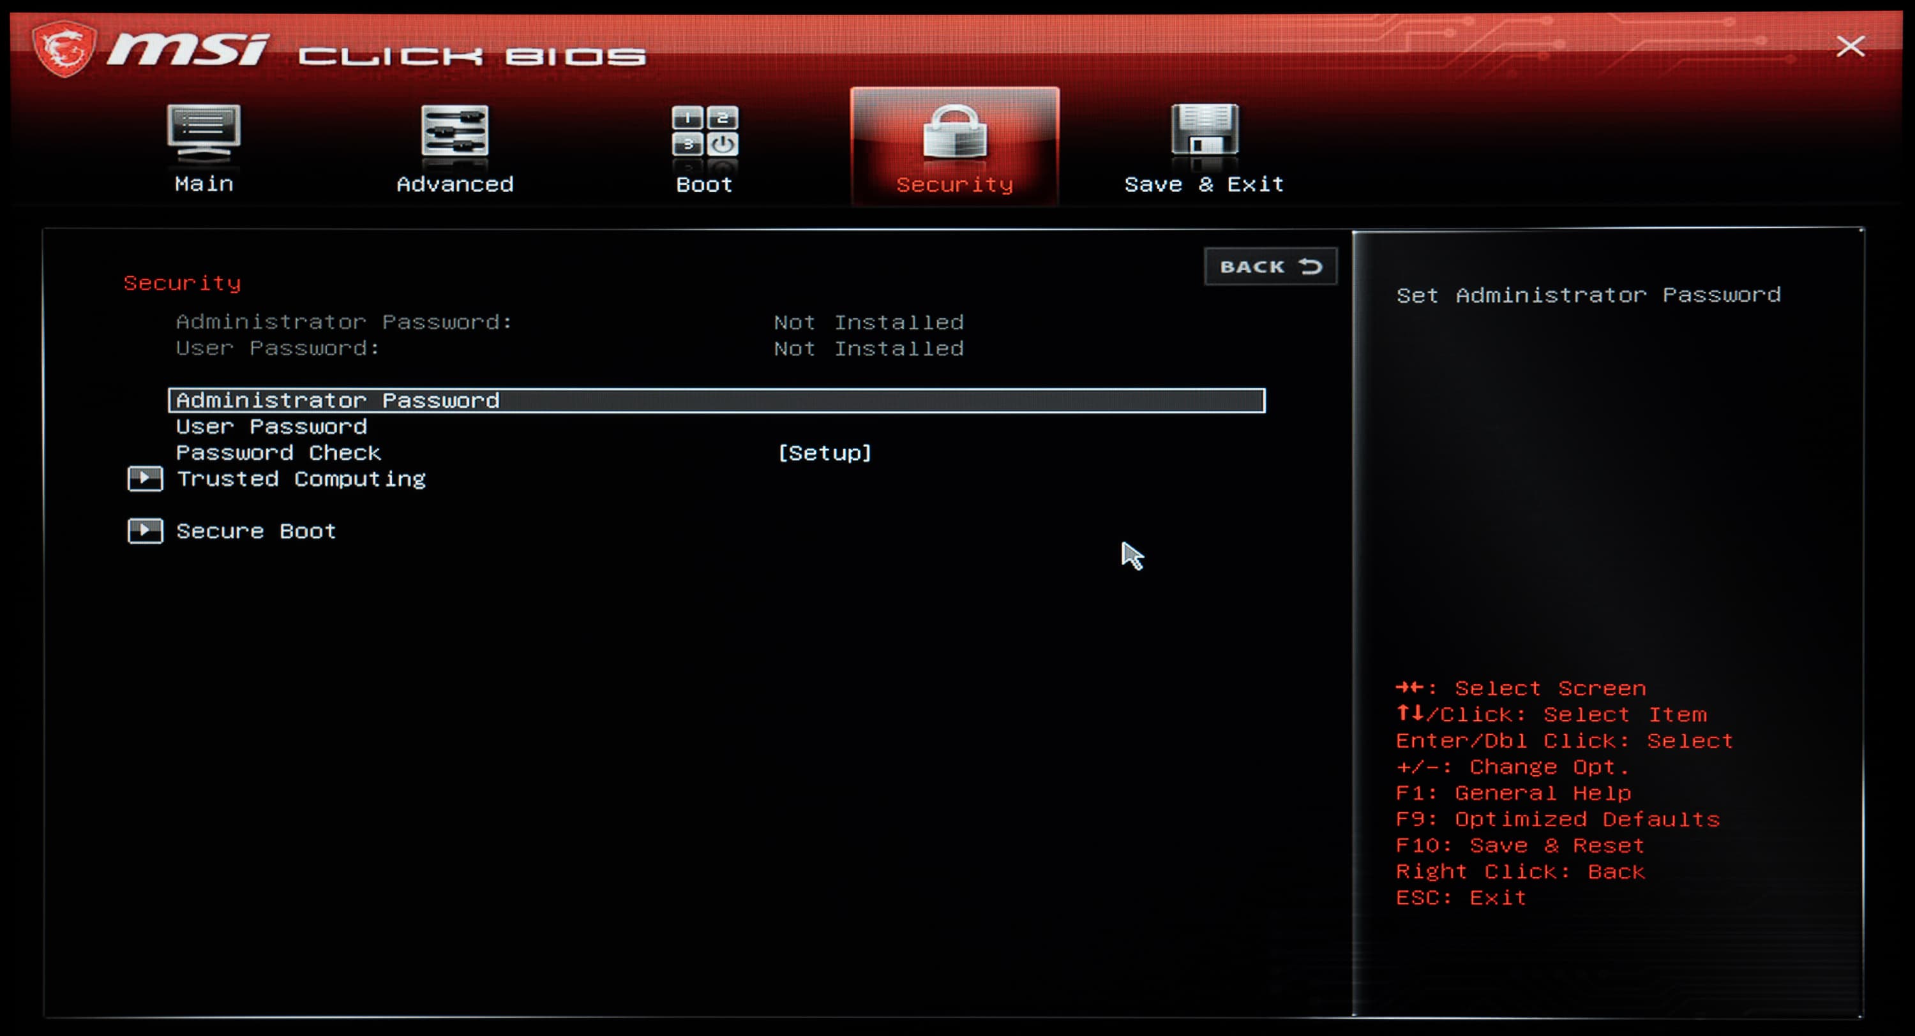Select the Password Check row label
This screenshot has height=1036, width=1915.
tap(278, 452)
